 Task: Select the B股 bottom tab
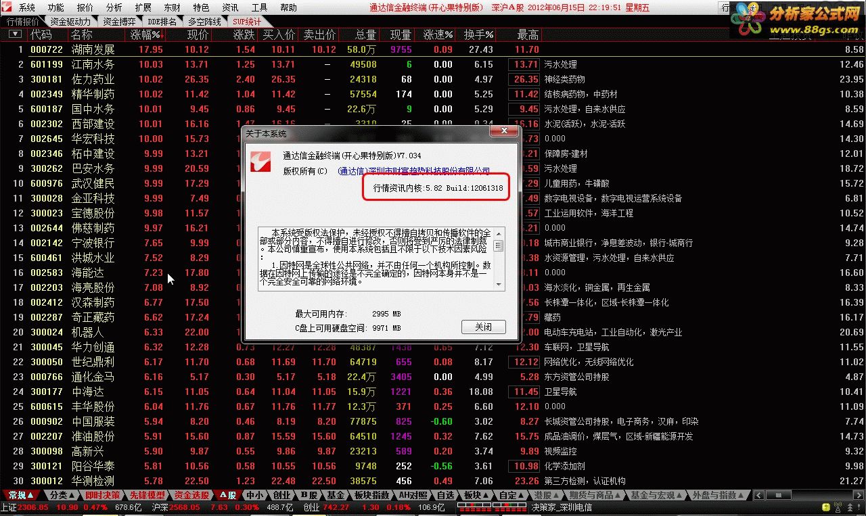coord(309,495)
